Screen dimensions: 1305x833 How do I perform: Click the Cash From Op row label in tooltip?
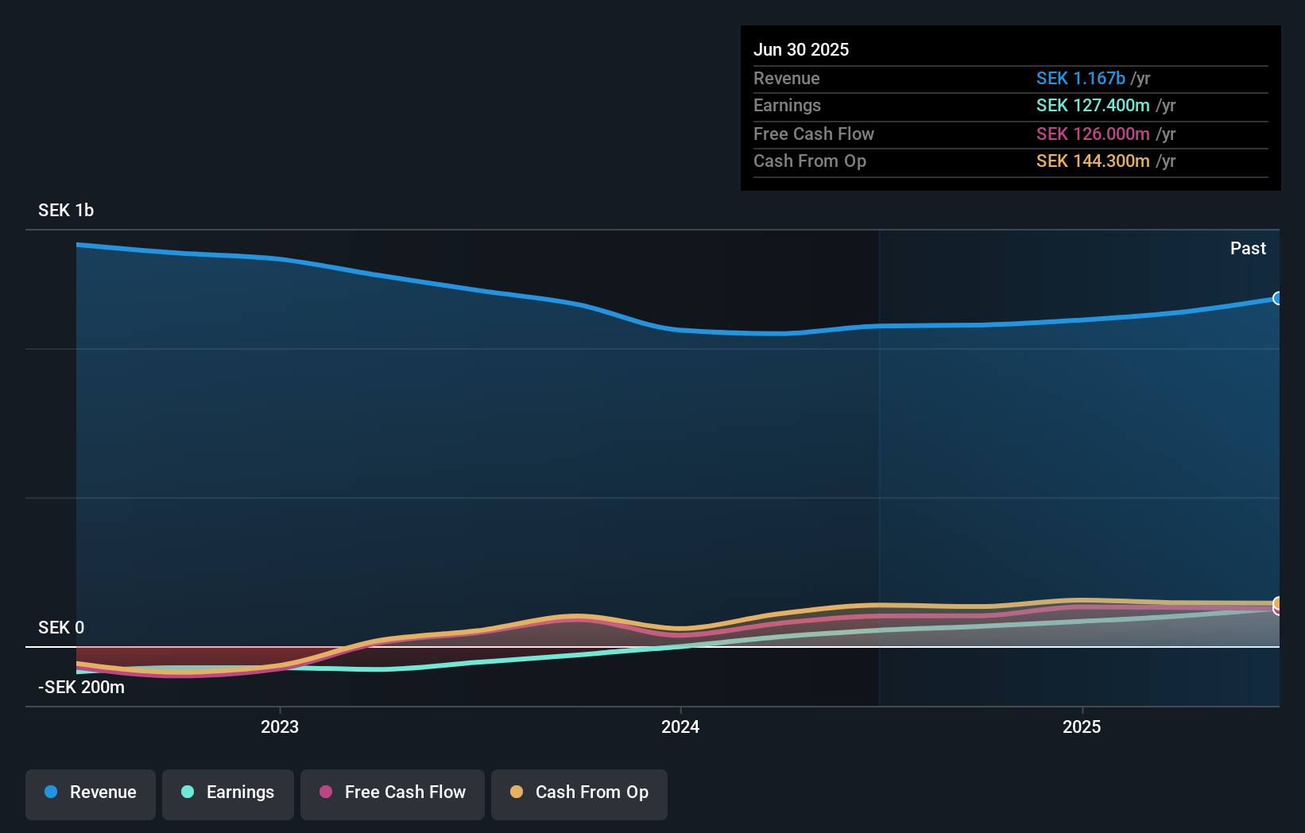810,161
